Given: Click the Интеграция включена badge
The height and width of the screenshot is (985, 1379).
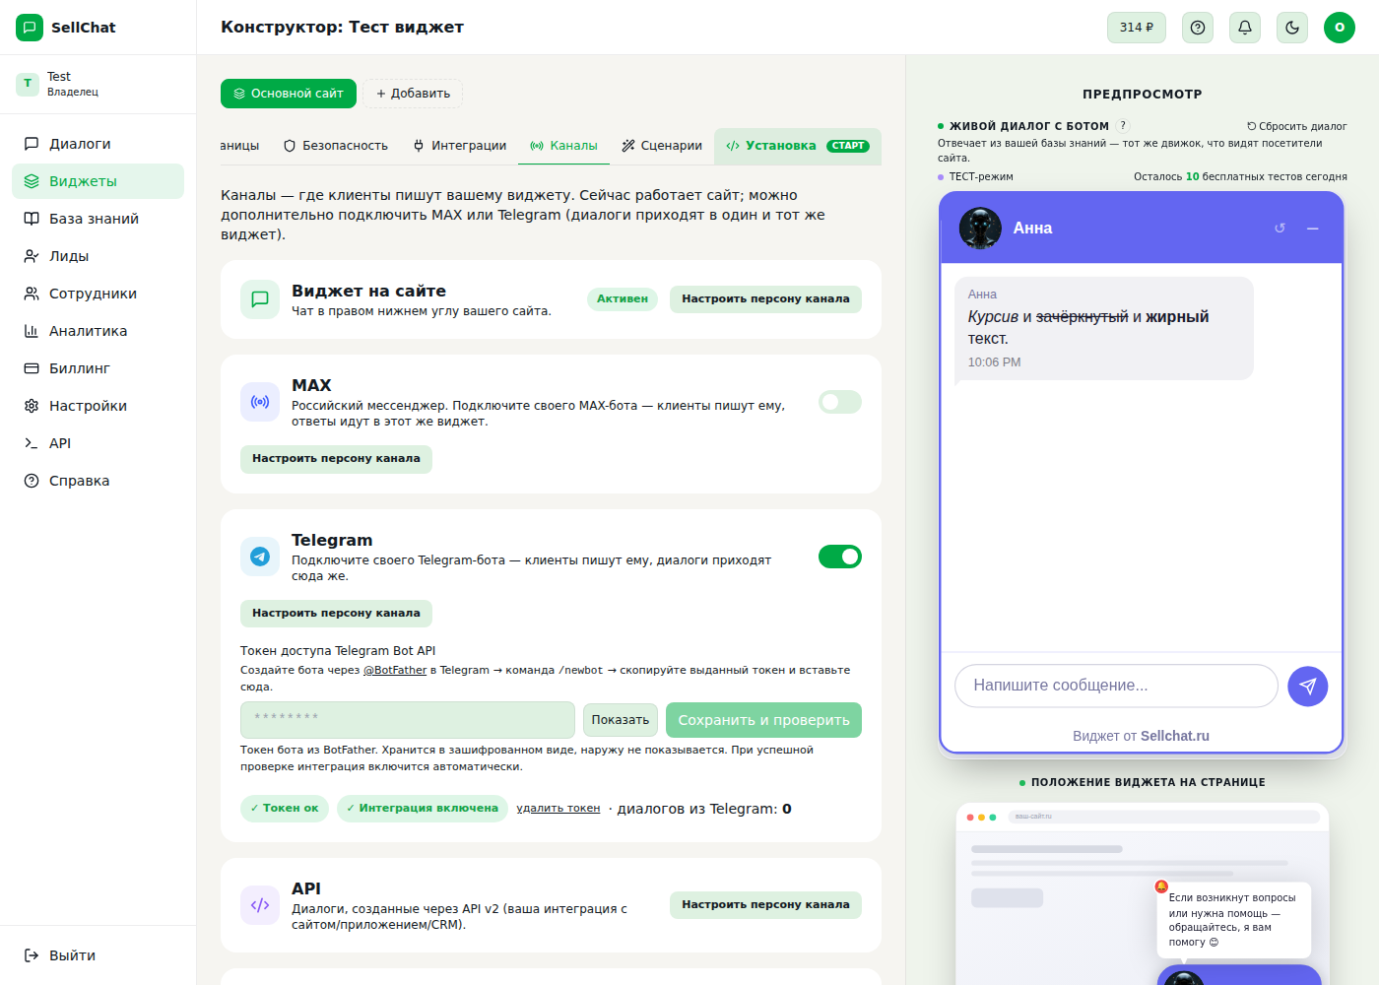Looking at the screenshot, I should coord(423,809).
